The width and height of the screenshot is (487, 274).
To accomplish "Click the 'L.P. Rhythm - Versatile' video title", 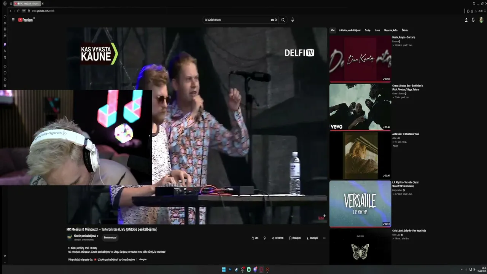I will pos(406,184).
